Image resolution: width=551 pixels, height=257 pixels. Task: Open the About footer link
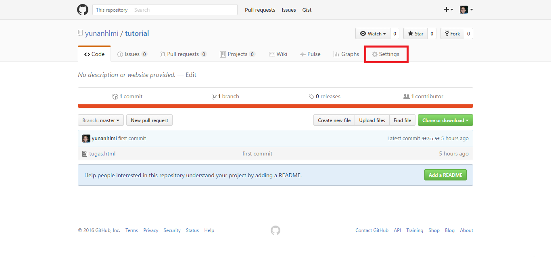467,230
